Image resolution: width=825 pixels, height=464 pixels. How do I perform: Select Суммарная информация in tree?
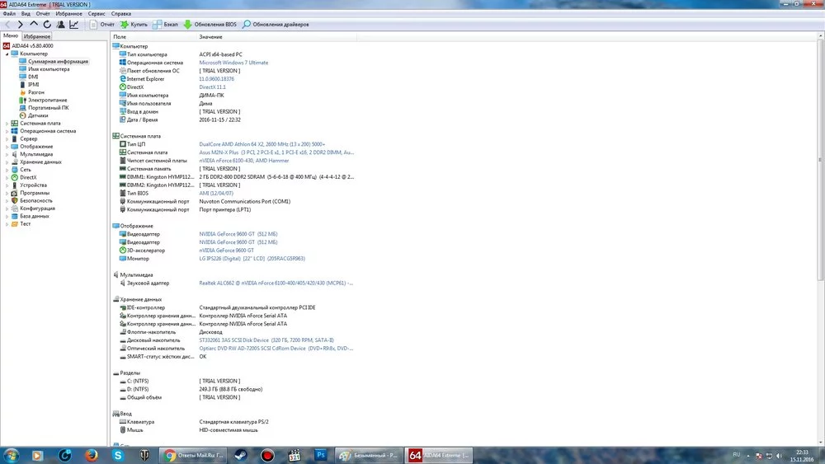click(58, 62)
